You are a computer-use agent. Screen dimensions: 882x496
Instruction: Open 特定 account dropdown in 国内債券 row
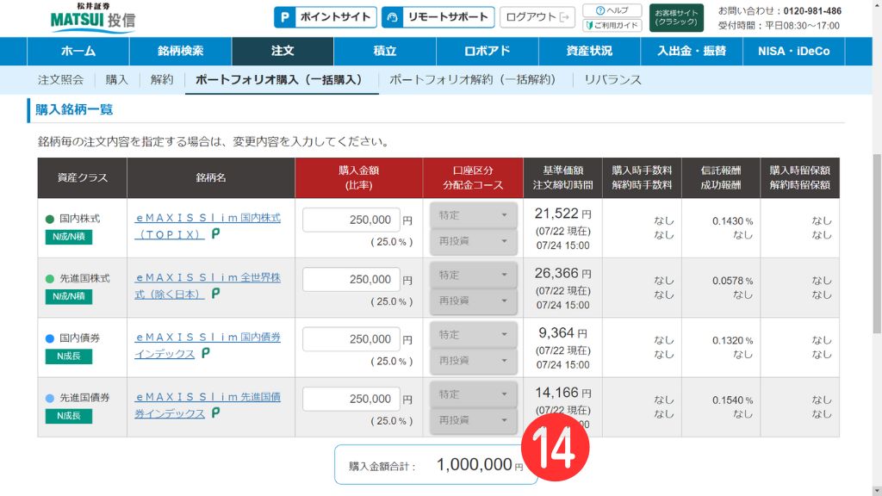(x=473, y=335)
